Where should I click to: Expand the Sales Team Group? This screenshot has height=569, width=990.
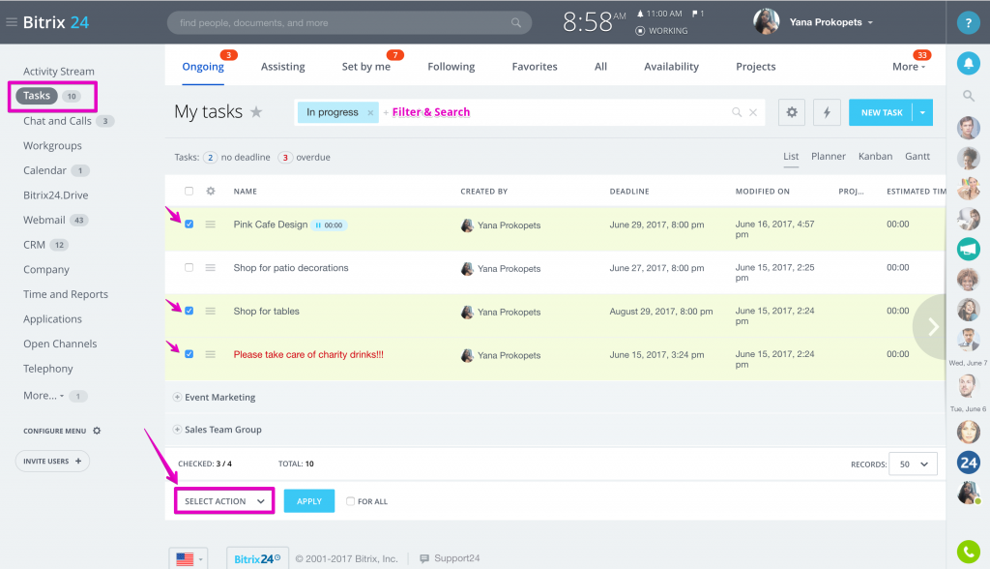[x=178, y=430]
